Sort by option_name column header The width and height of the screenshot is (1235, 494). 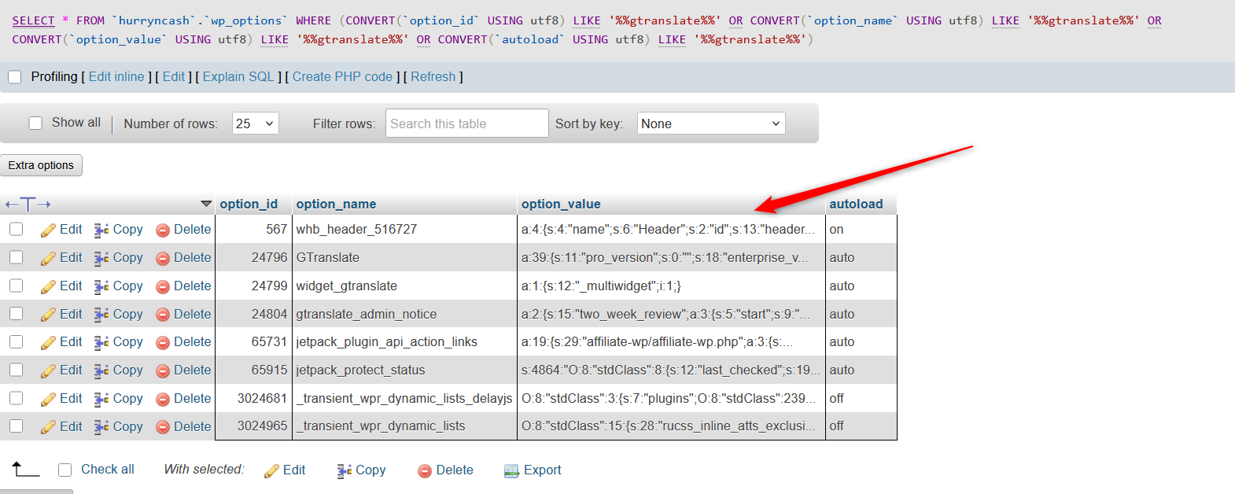tap(336, 204)
